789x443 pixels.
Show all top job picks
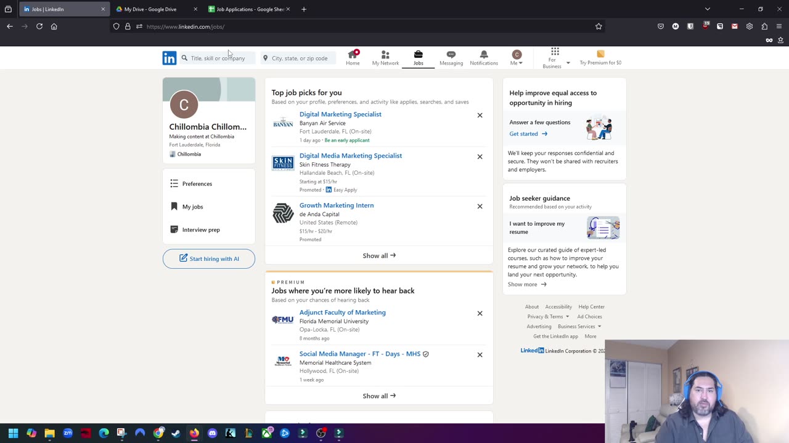tap(379, 255)
